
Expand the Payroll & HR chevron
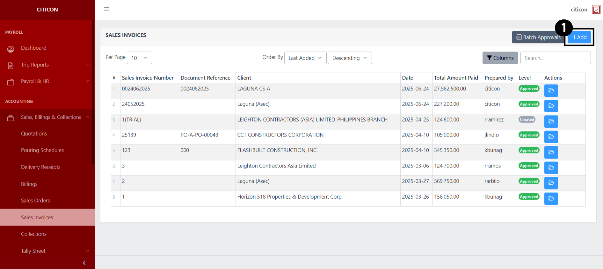(87, 81)
